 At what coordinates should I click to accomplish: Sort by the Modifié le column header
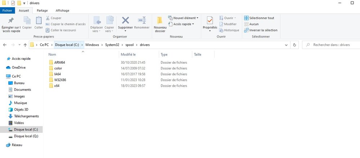tap(128, 55)
